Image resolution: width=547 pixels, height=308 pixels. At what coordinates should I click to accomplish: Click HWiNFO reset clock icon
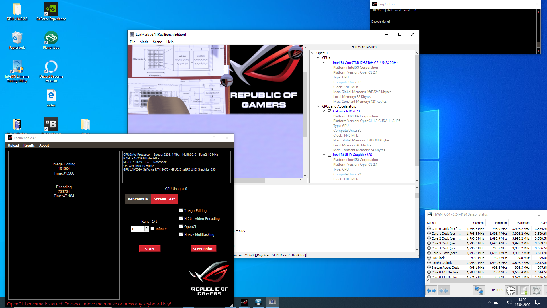pyautogui.click(x=510, y=291)
